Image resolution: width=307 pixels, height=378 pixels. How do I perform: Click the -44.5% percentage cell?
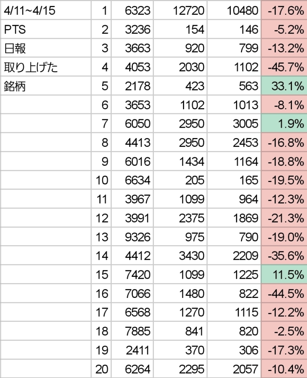click(284, 293)
